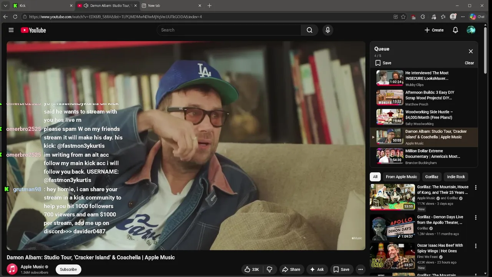
Task: Open Oscar Isaac Has Beef video title
Action: click(x=440, y=248)
